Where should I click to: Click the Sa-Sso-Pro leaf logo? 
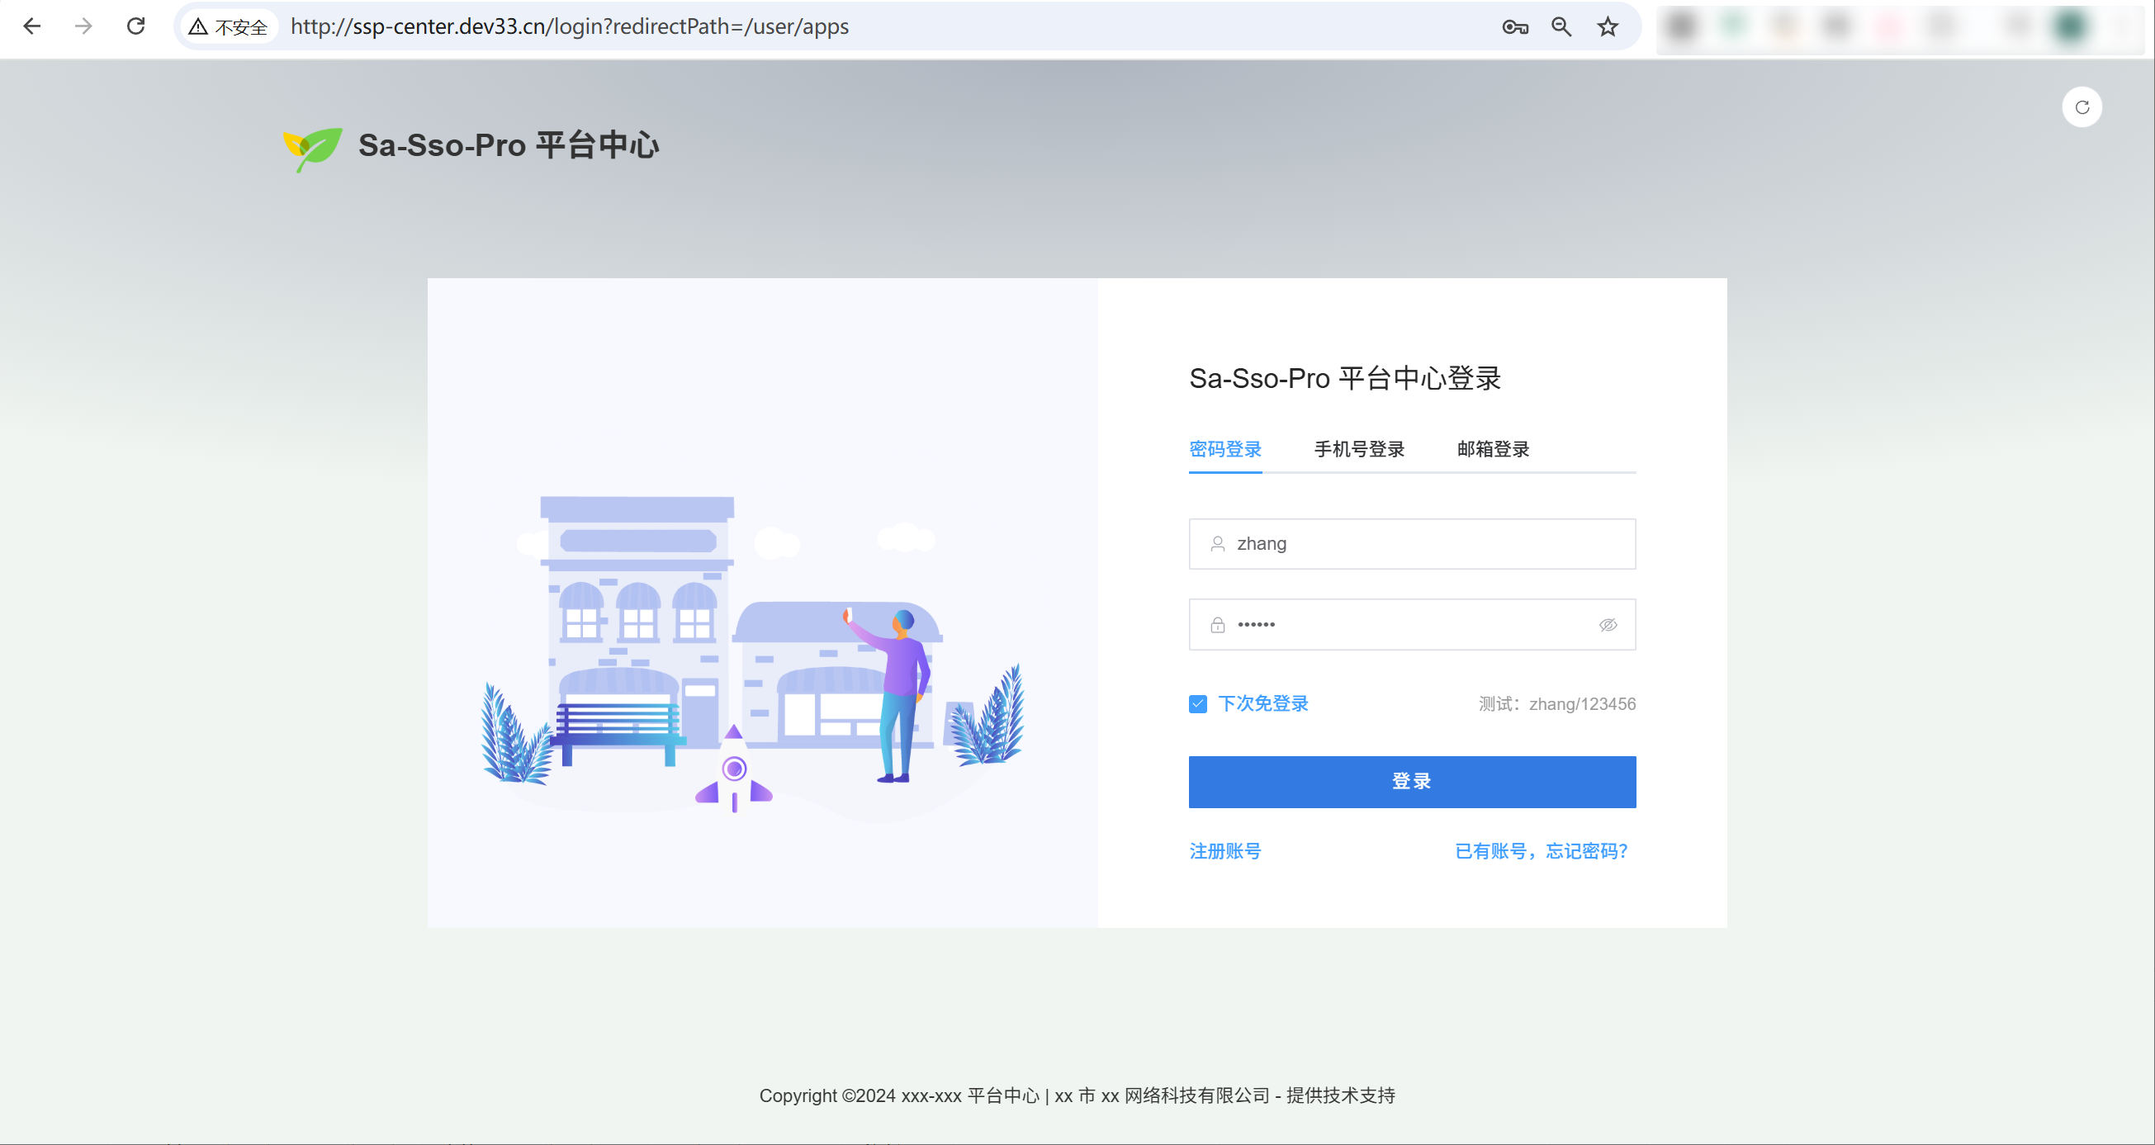pyautogui.click(x=312, y=148)
